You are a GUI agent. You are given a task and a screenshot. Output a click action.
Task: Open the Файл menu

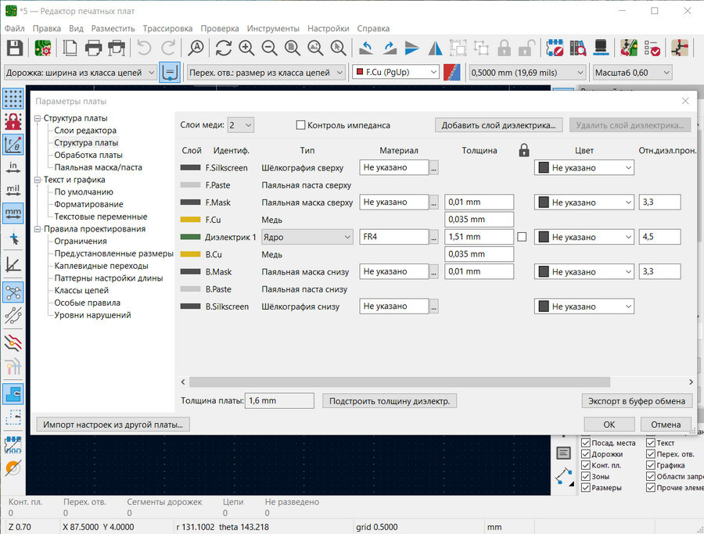(14, 28)
